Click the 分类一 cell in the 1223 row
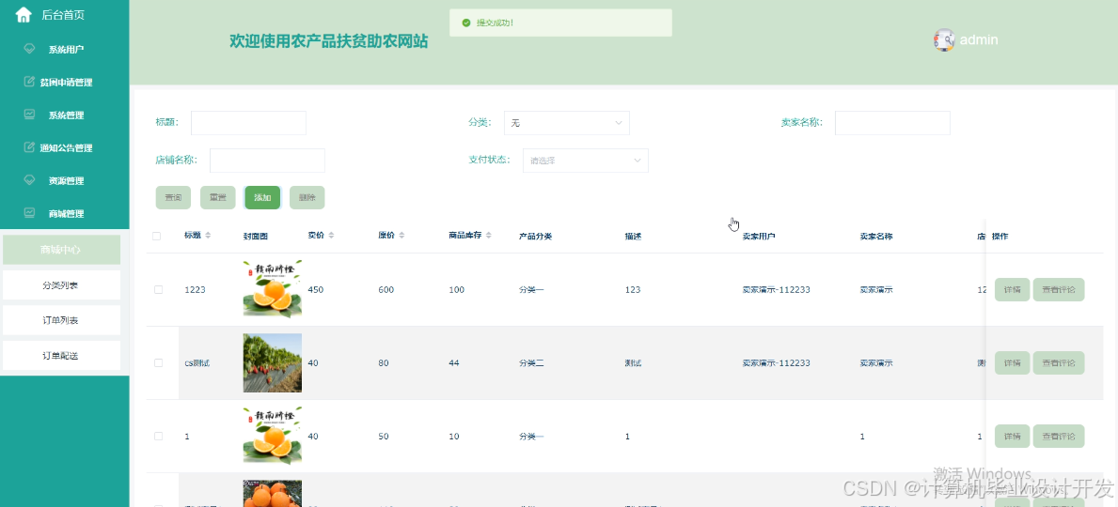This screenshot has width=1118, height=507. (x=531, y=290)
